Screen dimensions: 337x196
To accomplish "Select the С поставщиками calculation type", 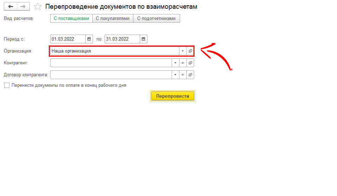I will [x=71, y=19].
